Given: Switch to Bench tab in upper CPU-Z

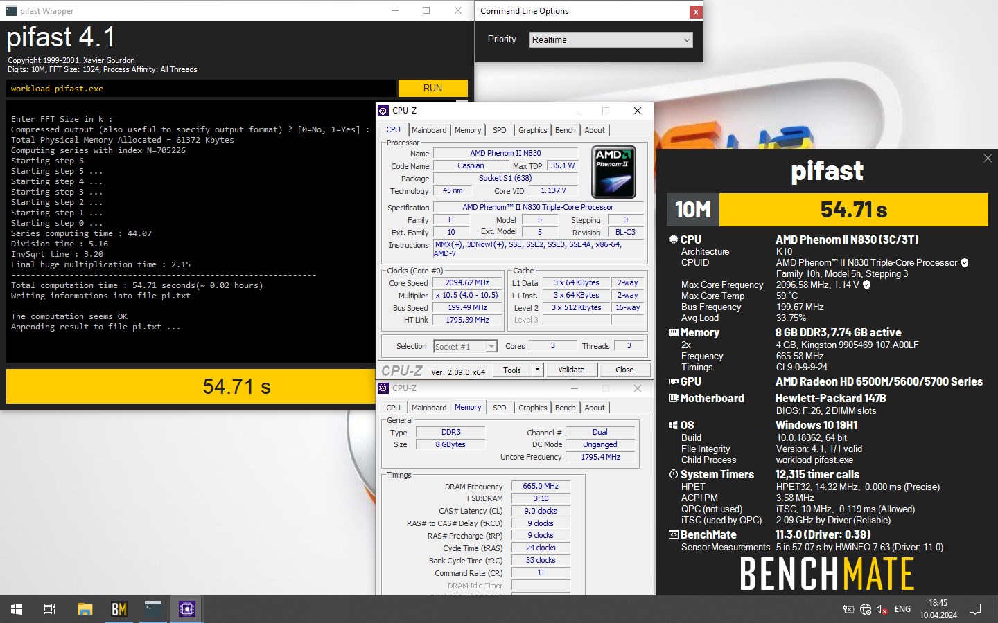Looking at the screenshot, I should pos(565,130).
